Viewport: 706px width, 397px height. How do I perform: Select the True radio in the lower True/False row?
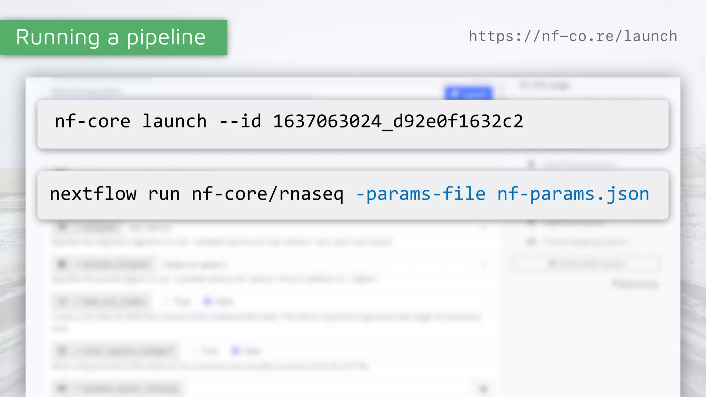click(195, 351)
